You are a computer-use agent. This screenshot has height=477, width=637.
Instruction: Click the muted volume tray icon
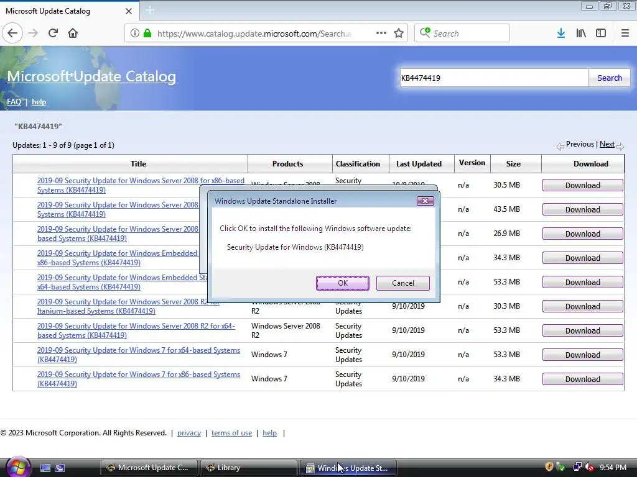[589, 468]
